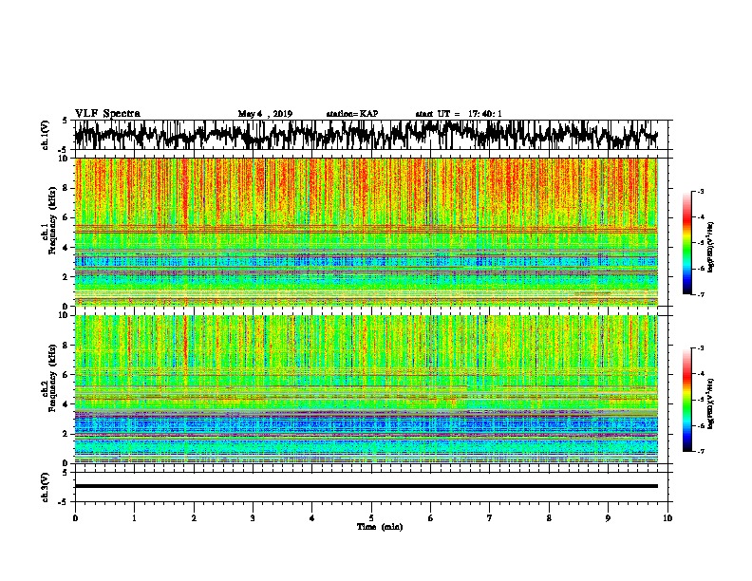Click inside the ch.2 frequency spectrogram
This screenshot has height=581, width=752.
367,389
